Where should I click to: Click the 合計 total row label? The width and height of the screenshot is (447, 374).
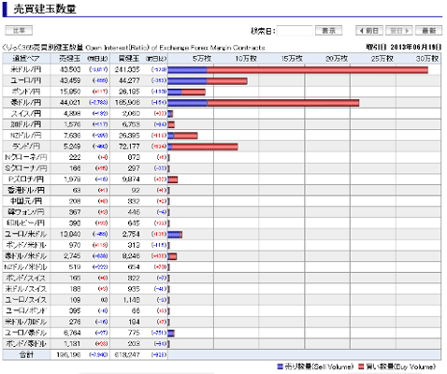(x=26, y=354)
